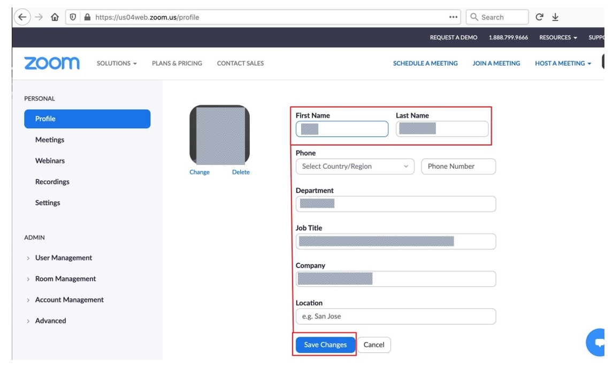Click the padlock site security icon
The width and height of the screenshot is (613, 377).
(87, 17)
